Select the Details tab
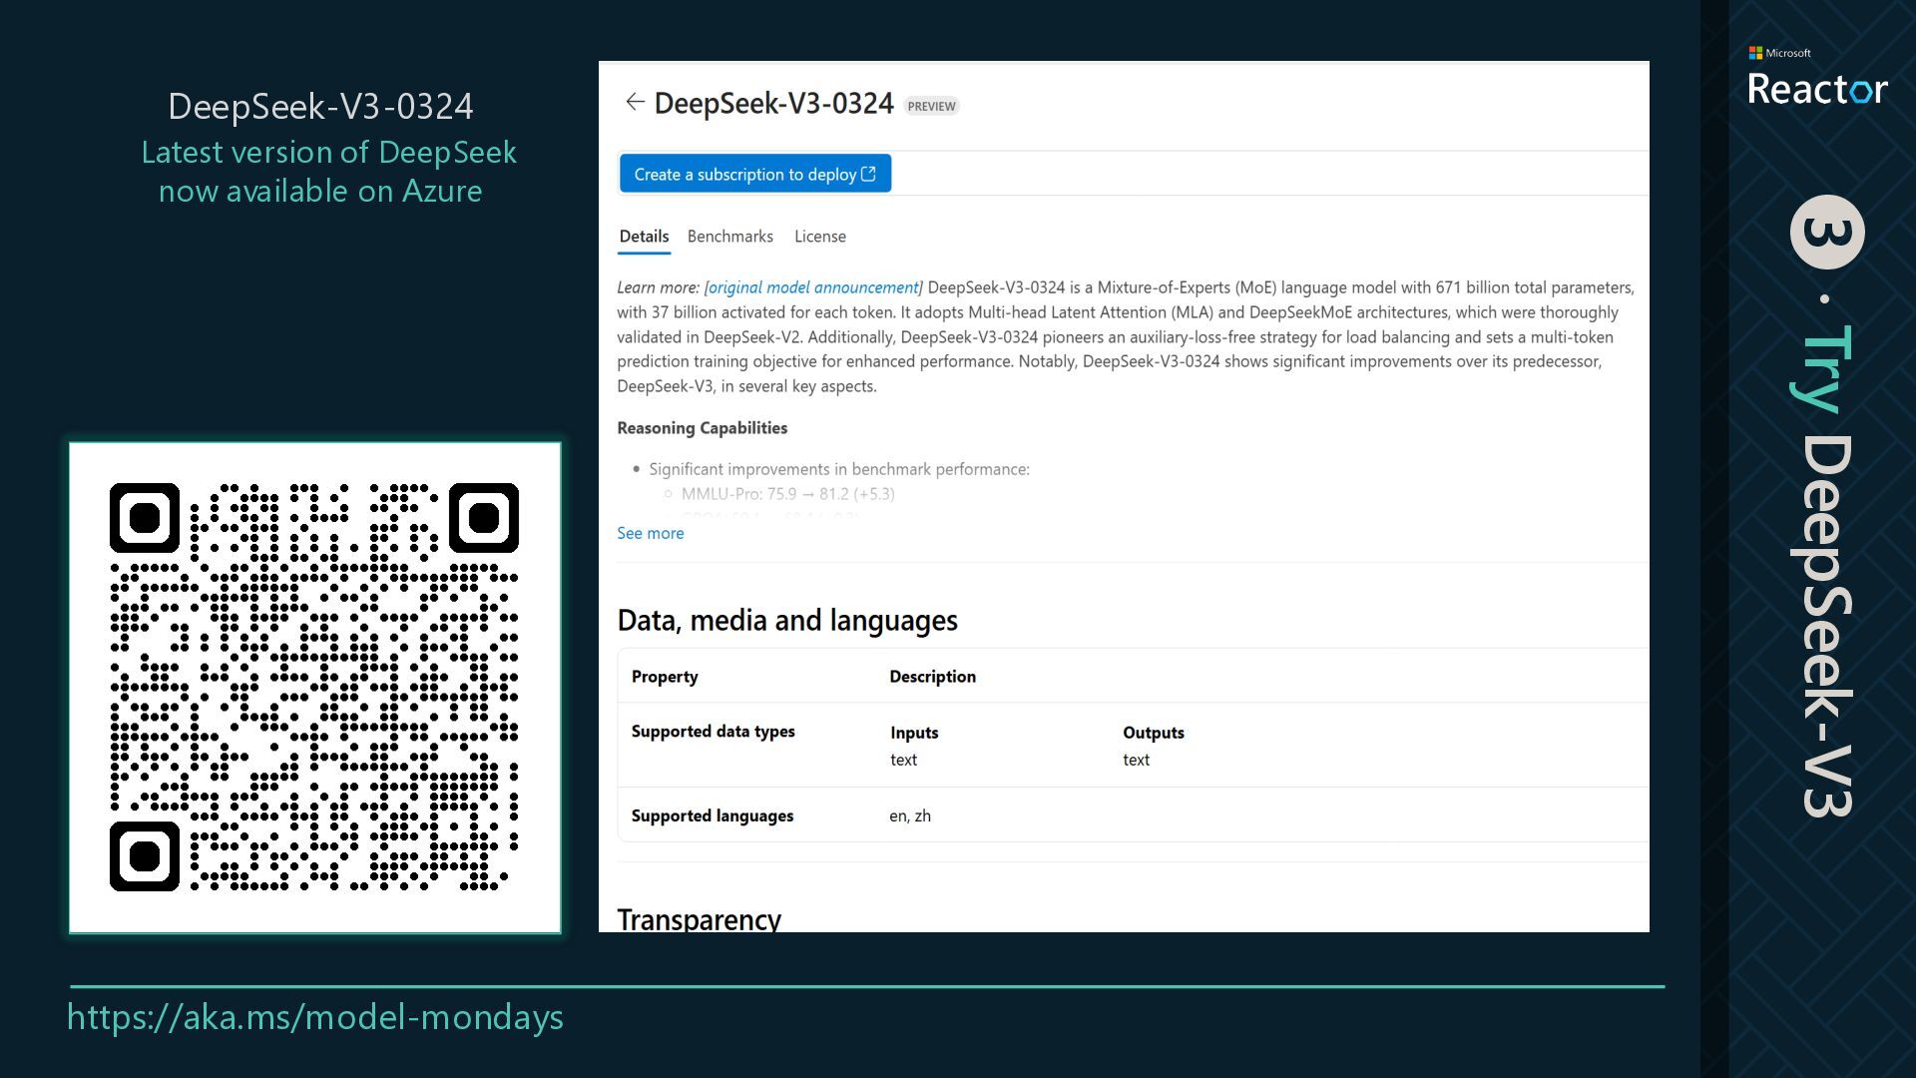This screenshot has width=1916, height=1078. pos(644,237)
